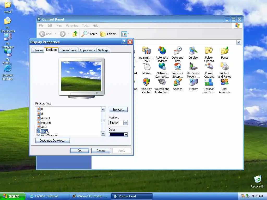Switch to the Screen Saver tab

[68, 50]
